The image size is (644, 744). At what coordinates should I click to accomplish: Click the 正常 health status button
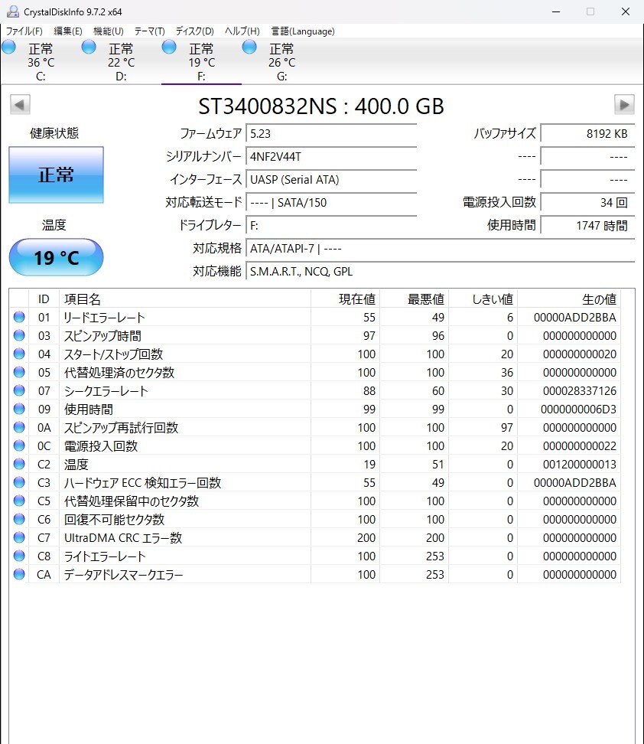(x=56, y=175)
